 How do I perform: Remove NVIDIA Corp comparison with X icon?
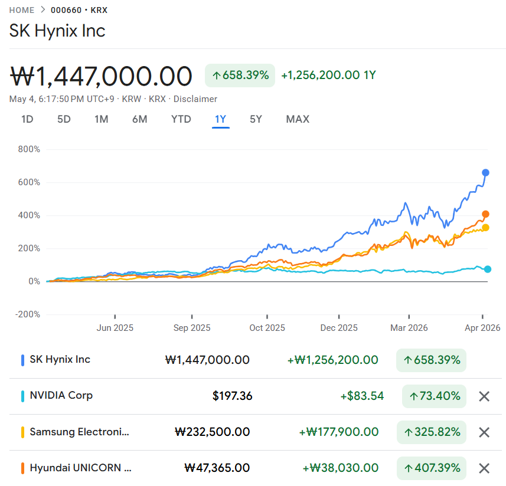pos(484,396)
